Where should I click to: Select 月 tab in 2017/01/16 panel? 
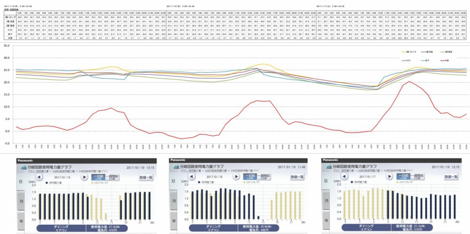click(173, 201)
